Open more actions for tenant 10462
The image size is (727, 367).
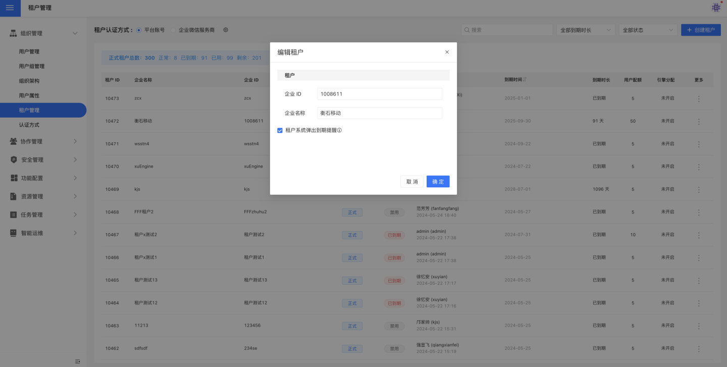[699, 348]
